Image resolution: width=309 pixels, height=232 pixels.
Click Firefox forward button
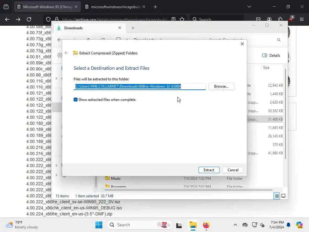pyautogui.click(x=18, y=19)
